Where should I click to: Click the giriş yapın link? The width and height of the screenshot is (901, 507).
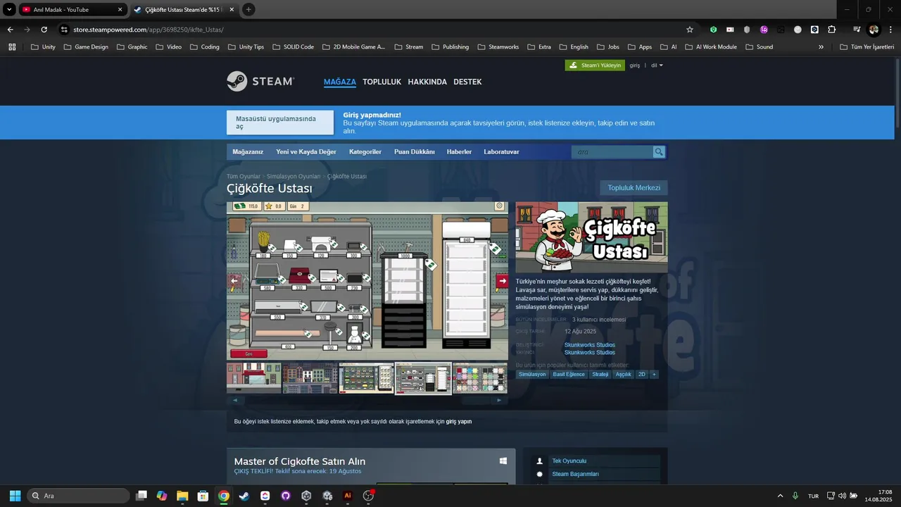coord(459,422)
